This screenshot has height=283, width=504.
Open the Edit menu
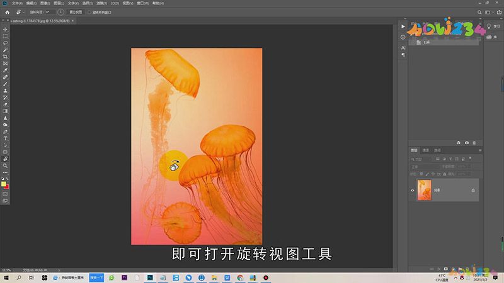click(31, 3)
